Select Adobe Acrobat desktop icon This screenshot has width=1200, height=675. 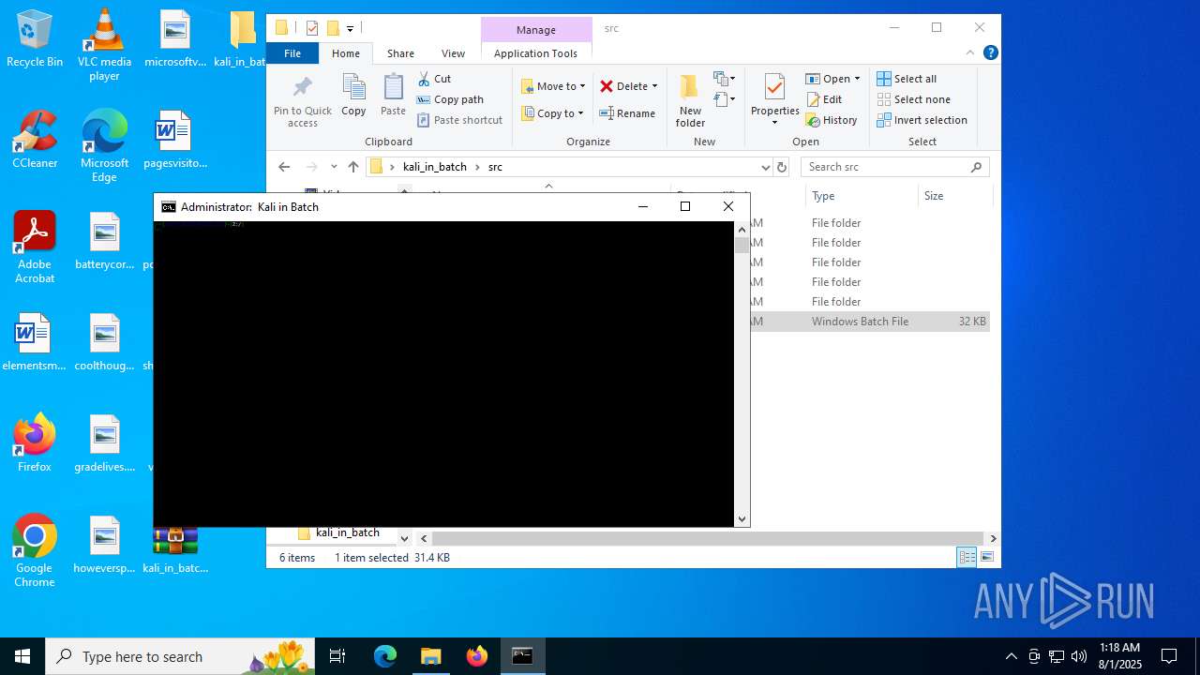35,247
